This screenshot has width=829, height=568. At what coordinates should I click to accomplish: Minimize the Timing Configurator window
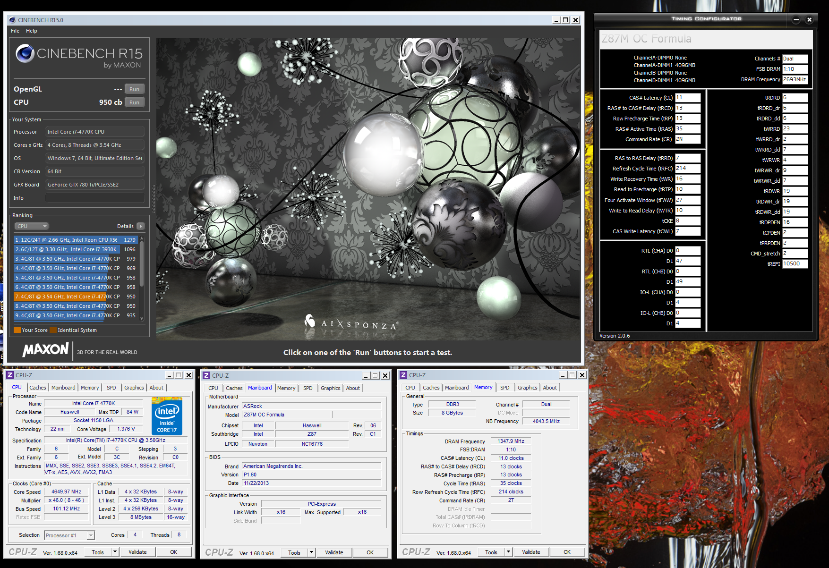(x=796, y=20)
